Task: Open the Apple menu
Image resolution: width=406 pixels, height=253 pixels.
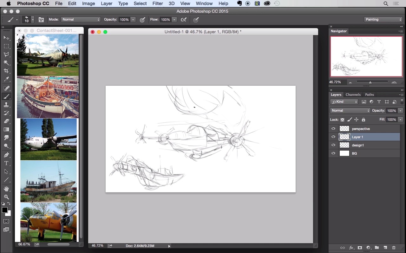Action: [9, 3]
